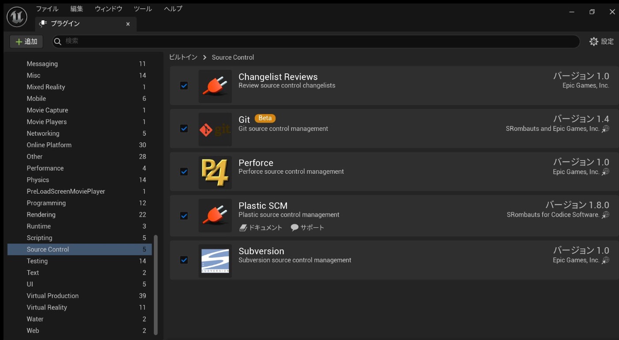Viewport: 619px width, 340px height.
Task: Select the highlighted Source Control category
Action: [x=80, y=249]
